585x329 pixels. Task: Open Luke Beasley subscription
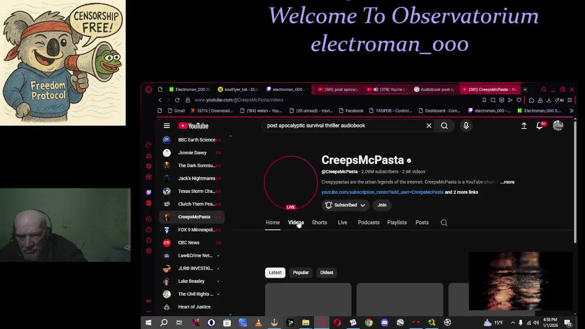[192, 281]
